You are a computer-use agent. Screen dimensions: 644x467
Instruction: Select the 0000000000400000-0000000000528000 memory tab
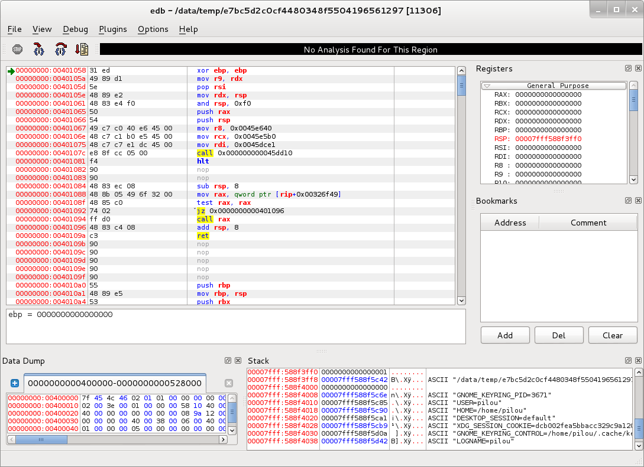click(115, 383)
